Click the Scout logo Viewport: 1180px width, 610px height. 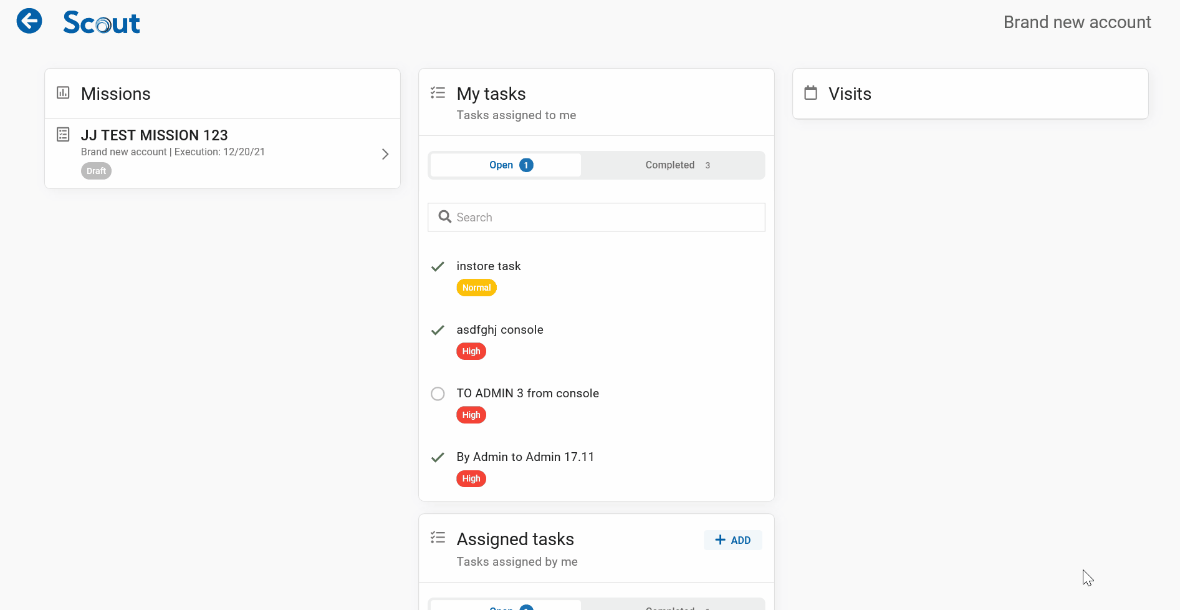coord(102,23)
